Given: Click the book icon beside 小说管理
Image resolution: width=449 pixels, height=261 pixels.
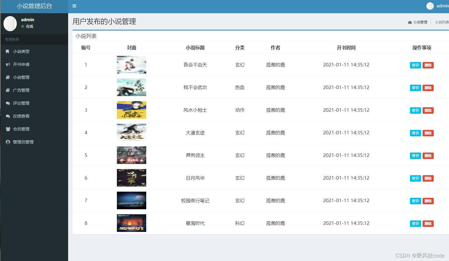Looking at the screenshot, I should pos(7,77).
